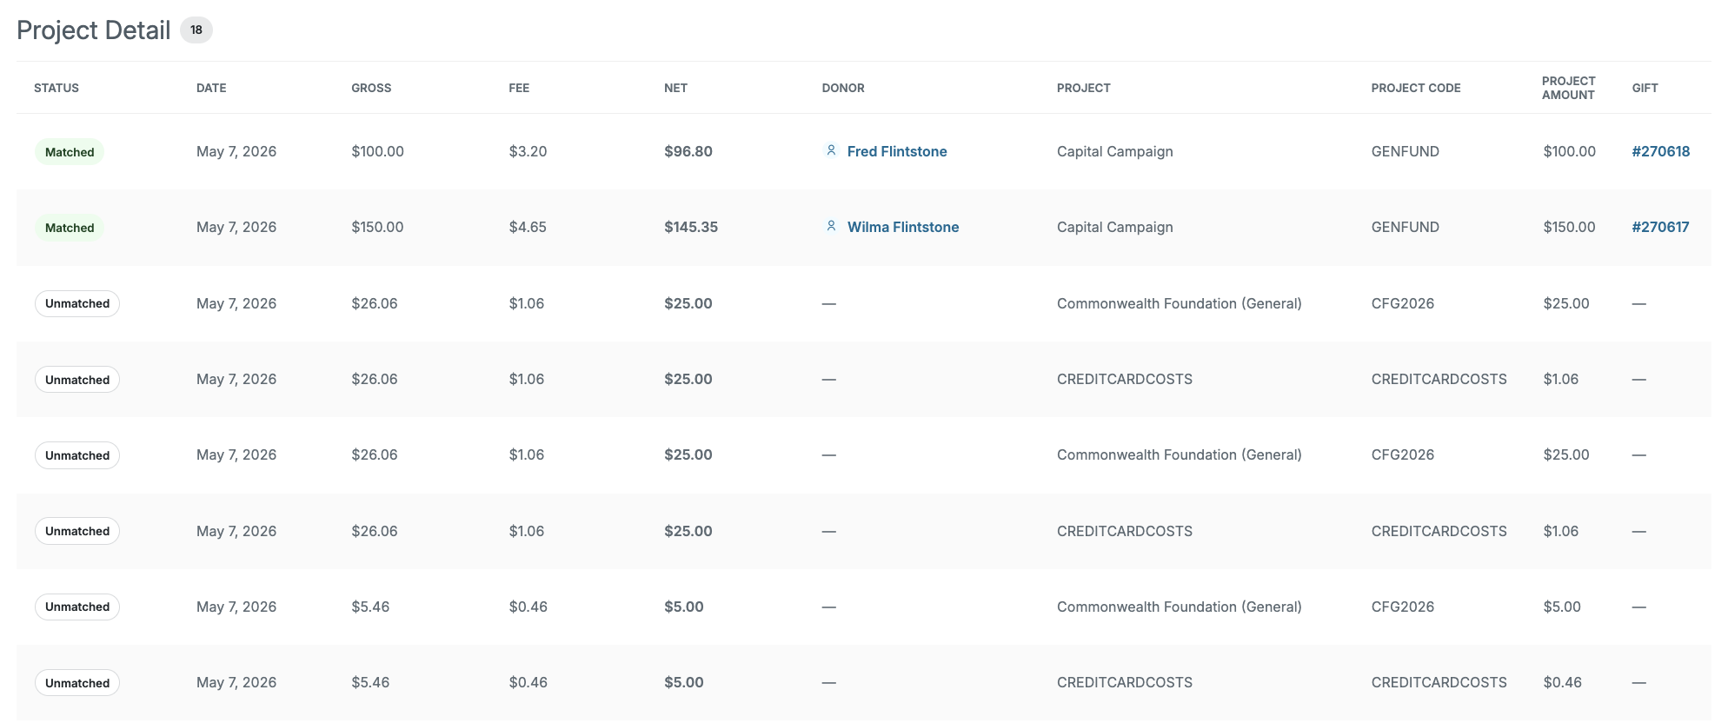This screenshot has width=1728, height=723.
Task: Click the person icon beside Wilma Flintstone
Action: pyautogui.click(x=831, y=226)
